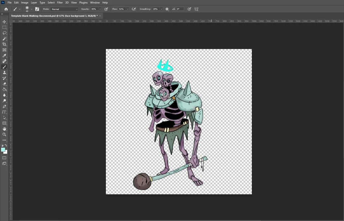The height and width of the screenshot is (221, 344).
Task: Open the Select menu
Action: coord(51,2)
